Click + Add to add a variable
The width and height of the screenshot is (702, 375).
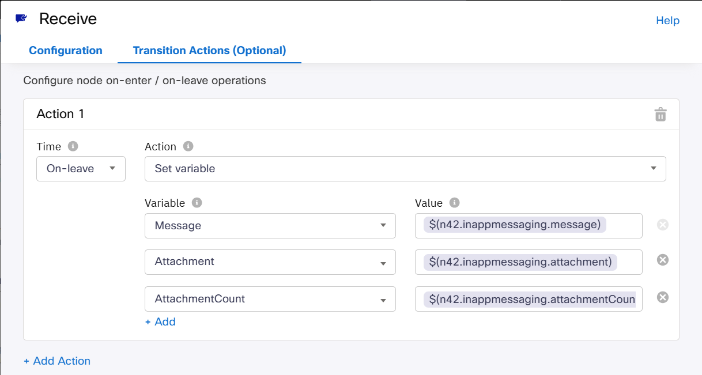[160, 322]
